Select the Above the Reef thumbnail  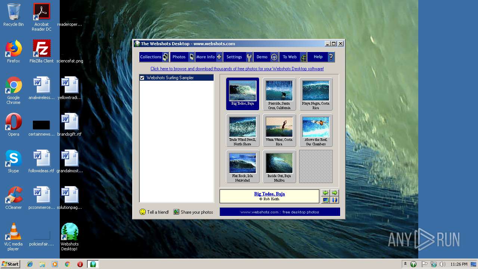coord(316,130)
